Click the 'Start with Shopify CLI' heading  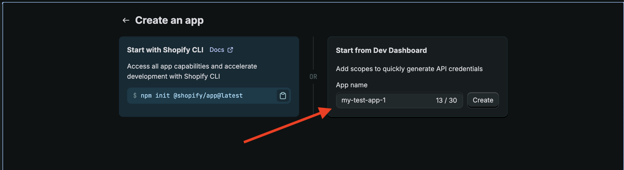(x=165, y=50)
